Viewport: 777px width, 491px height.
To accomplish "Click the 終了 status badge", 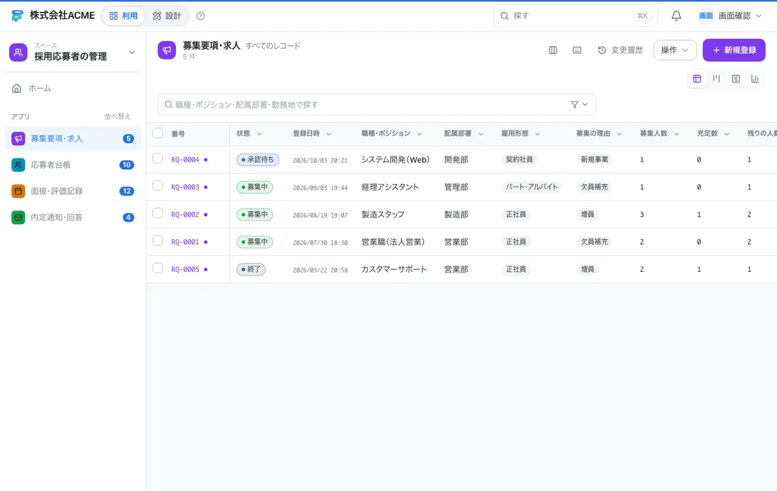I will (x=251, y=269).
